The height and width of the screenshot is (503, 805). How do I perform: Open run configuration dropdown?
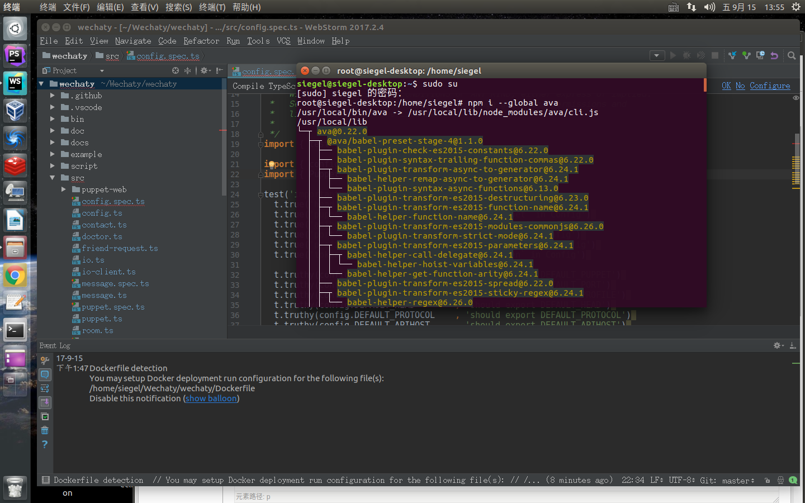657,55
